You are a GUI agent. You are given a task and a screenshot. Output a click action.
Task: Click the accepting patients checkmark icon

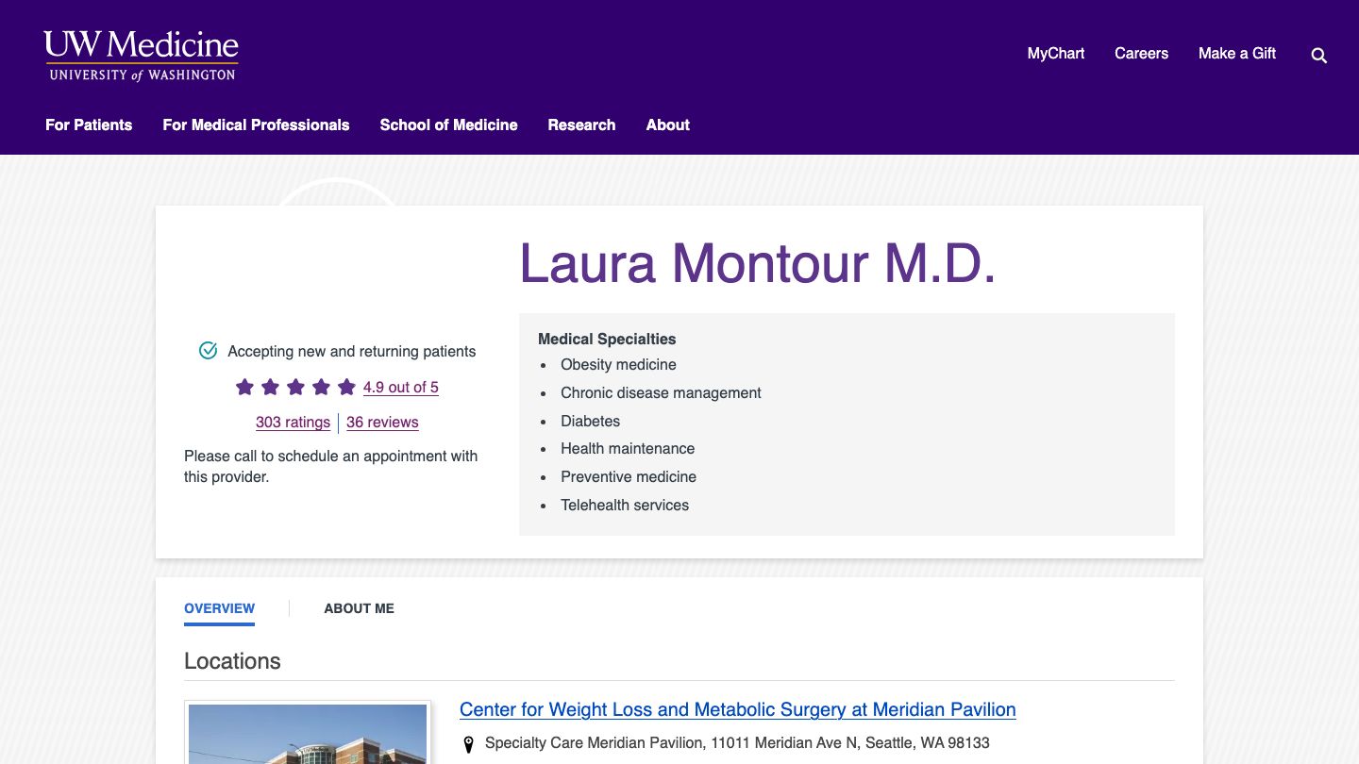(207, 350)
